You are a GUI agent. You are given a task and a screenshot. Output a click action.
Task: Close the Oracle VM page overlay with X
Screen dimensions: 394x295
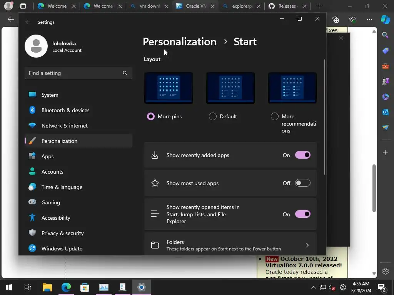341,38
